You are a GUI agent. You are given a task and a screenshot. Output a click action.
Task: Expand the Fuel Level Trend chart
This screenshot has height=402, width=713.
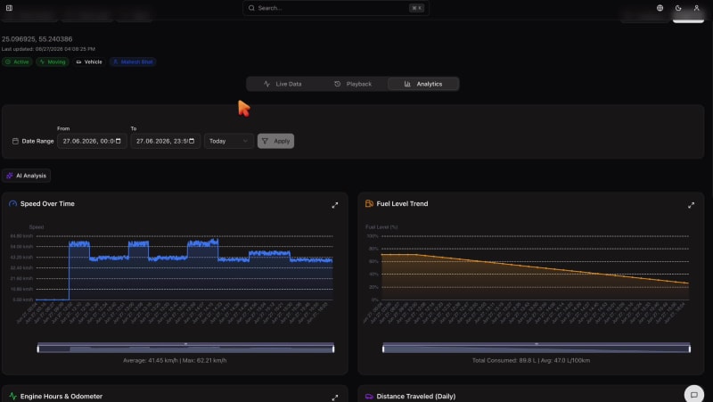691,205
